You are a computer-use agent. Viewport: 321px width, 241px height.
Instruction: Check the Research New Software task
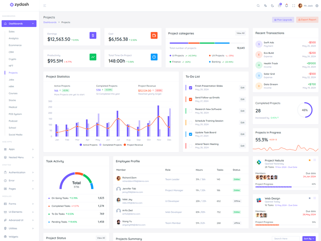(191, 111)
